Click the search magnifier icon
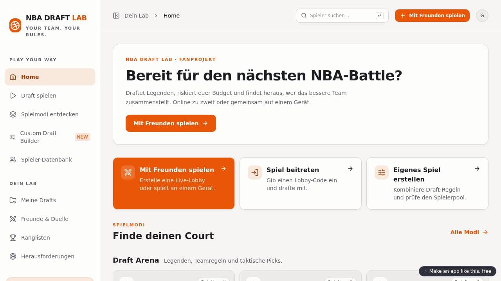 coord(304,16)
